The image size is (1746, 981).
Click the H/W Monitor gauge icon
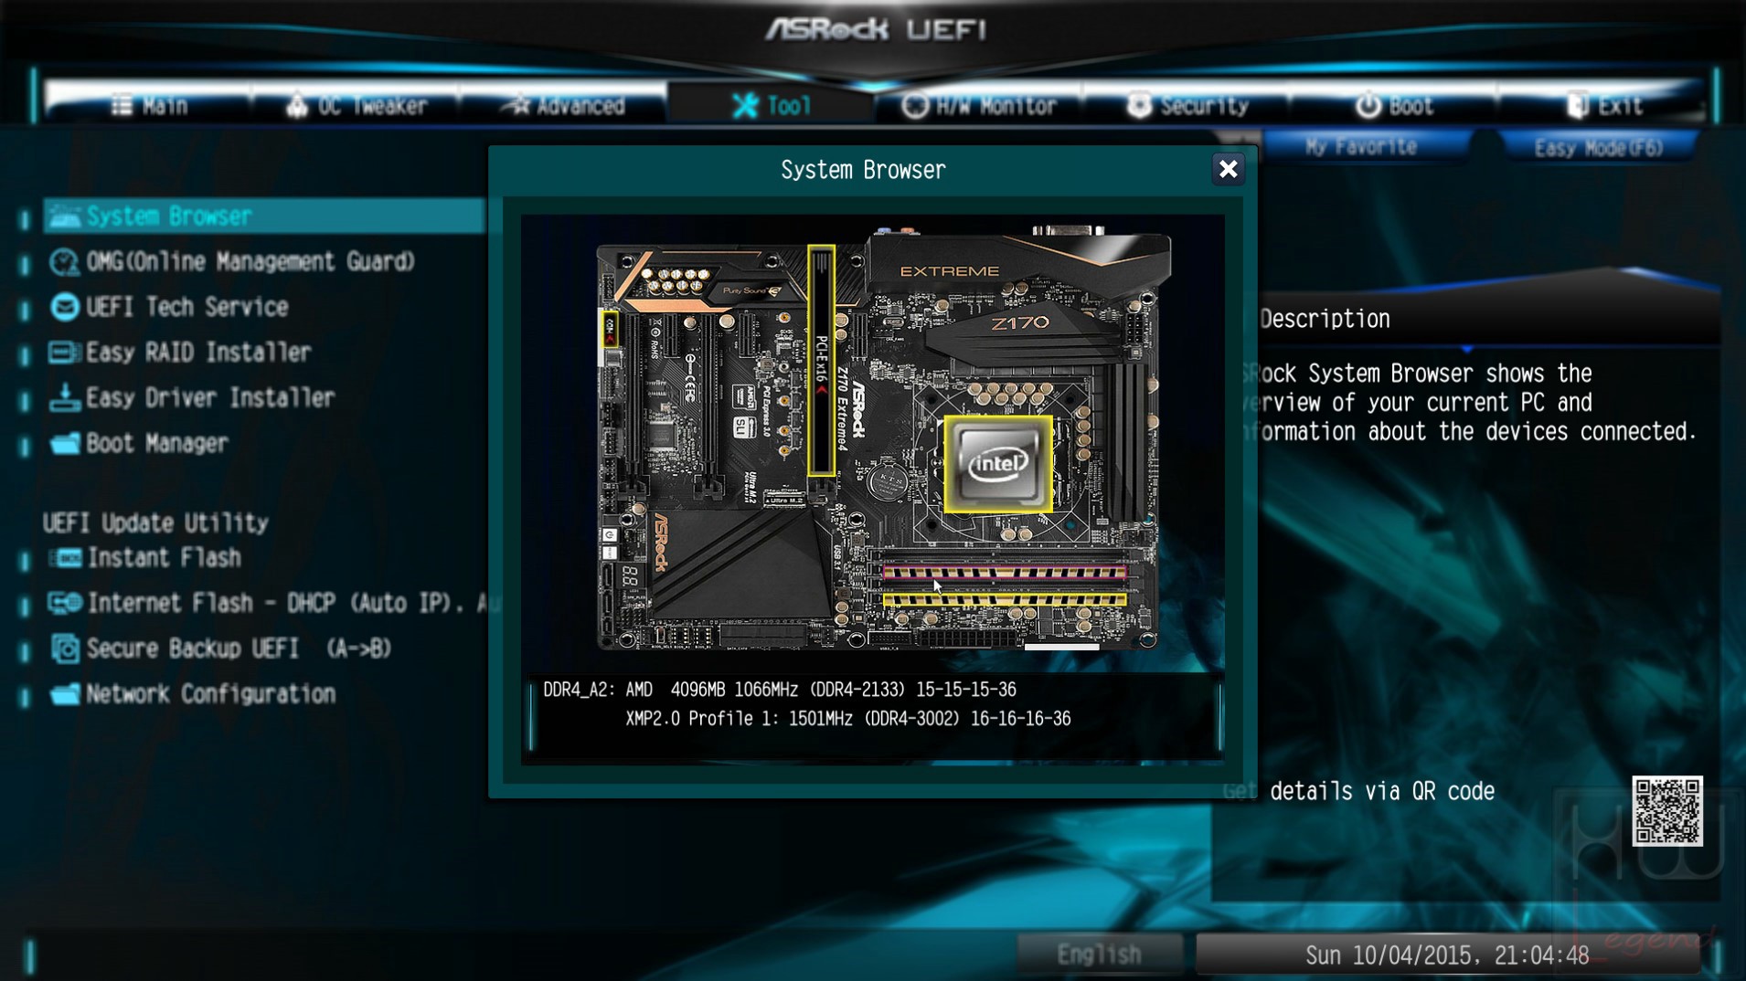click(914, 106)
